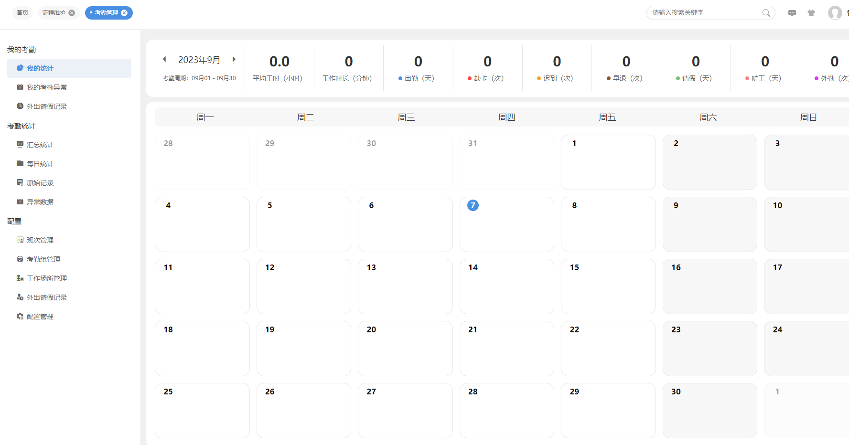Go to next month arrow
849x445 pixels.
[234, 59]
